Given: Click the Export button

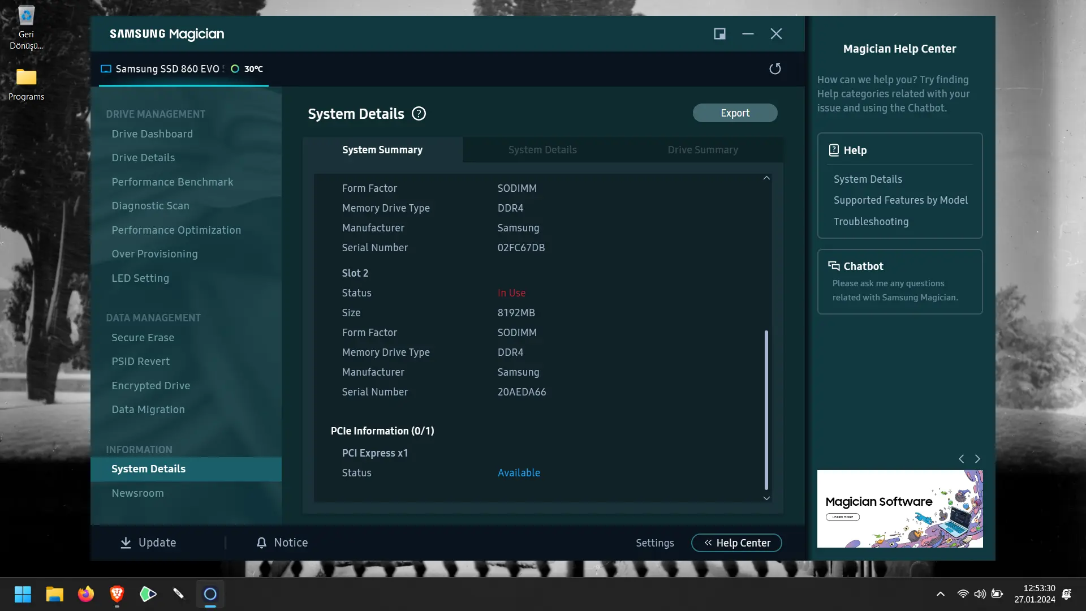Looking at the screenshot, I should [x=735, y=113].
